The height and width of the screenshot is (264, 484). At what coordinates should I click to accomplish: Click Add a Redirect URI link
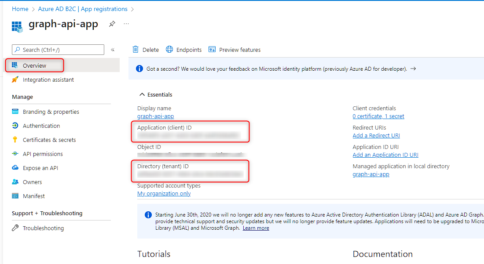pos(376,136)
